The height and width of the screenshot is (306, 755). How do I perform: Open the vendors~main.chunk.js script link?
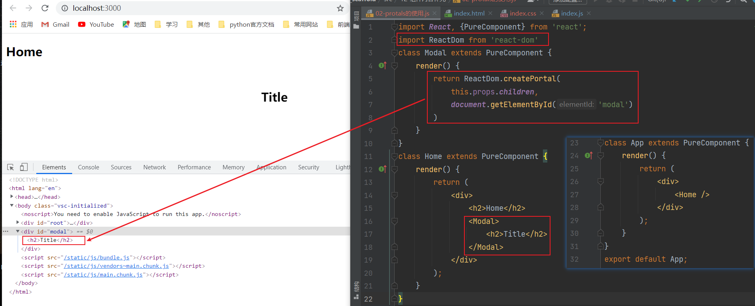pyautogui.click(x=116, y=266)
